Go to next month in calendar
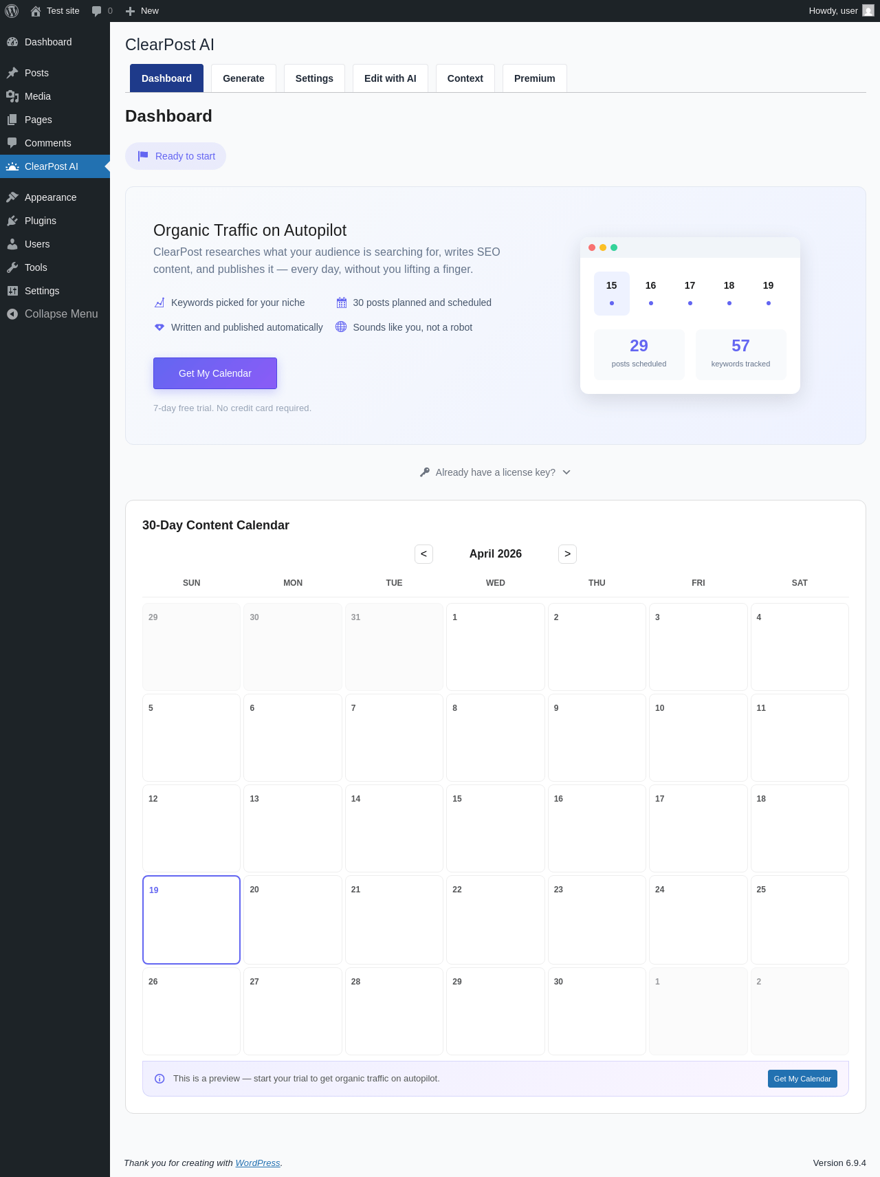 567,554
